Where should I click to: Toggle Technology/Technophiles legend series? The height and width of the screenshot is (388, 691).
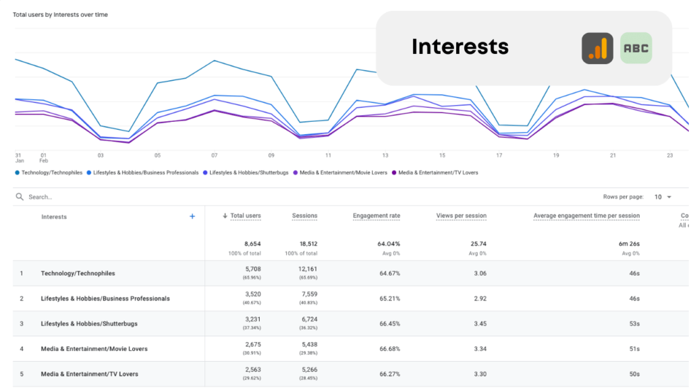click(48, 172)
